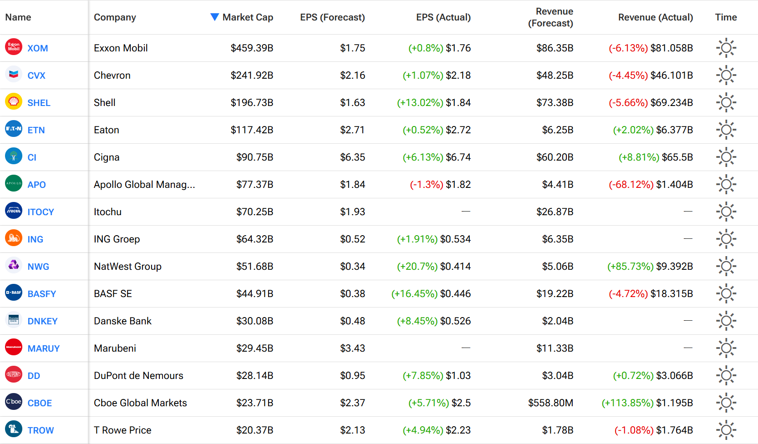Select Cigna's $6.35 EPS forecast
The image size is (758, 444).
click(x=352, y=157)
